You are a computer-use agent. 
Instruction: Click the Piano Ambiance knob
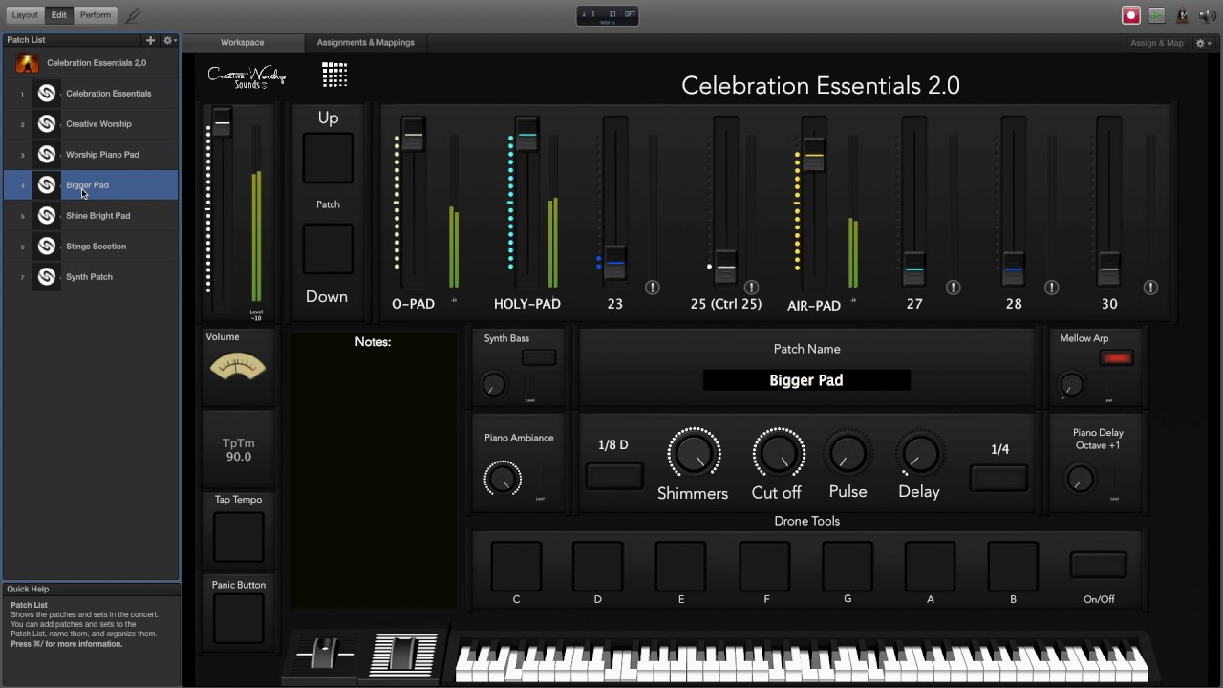(503, 478)
